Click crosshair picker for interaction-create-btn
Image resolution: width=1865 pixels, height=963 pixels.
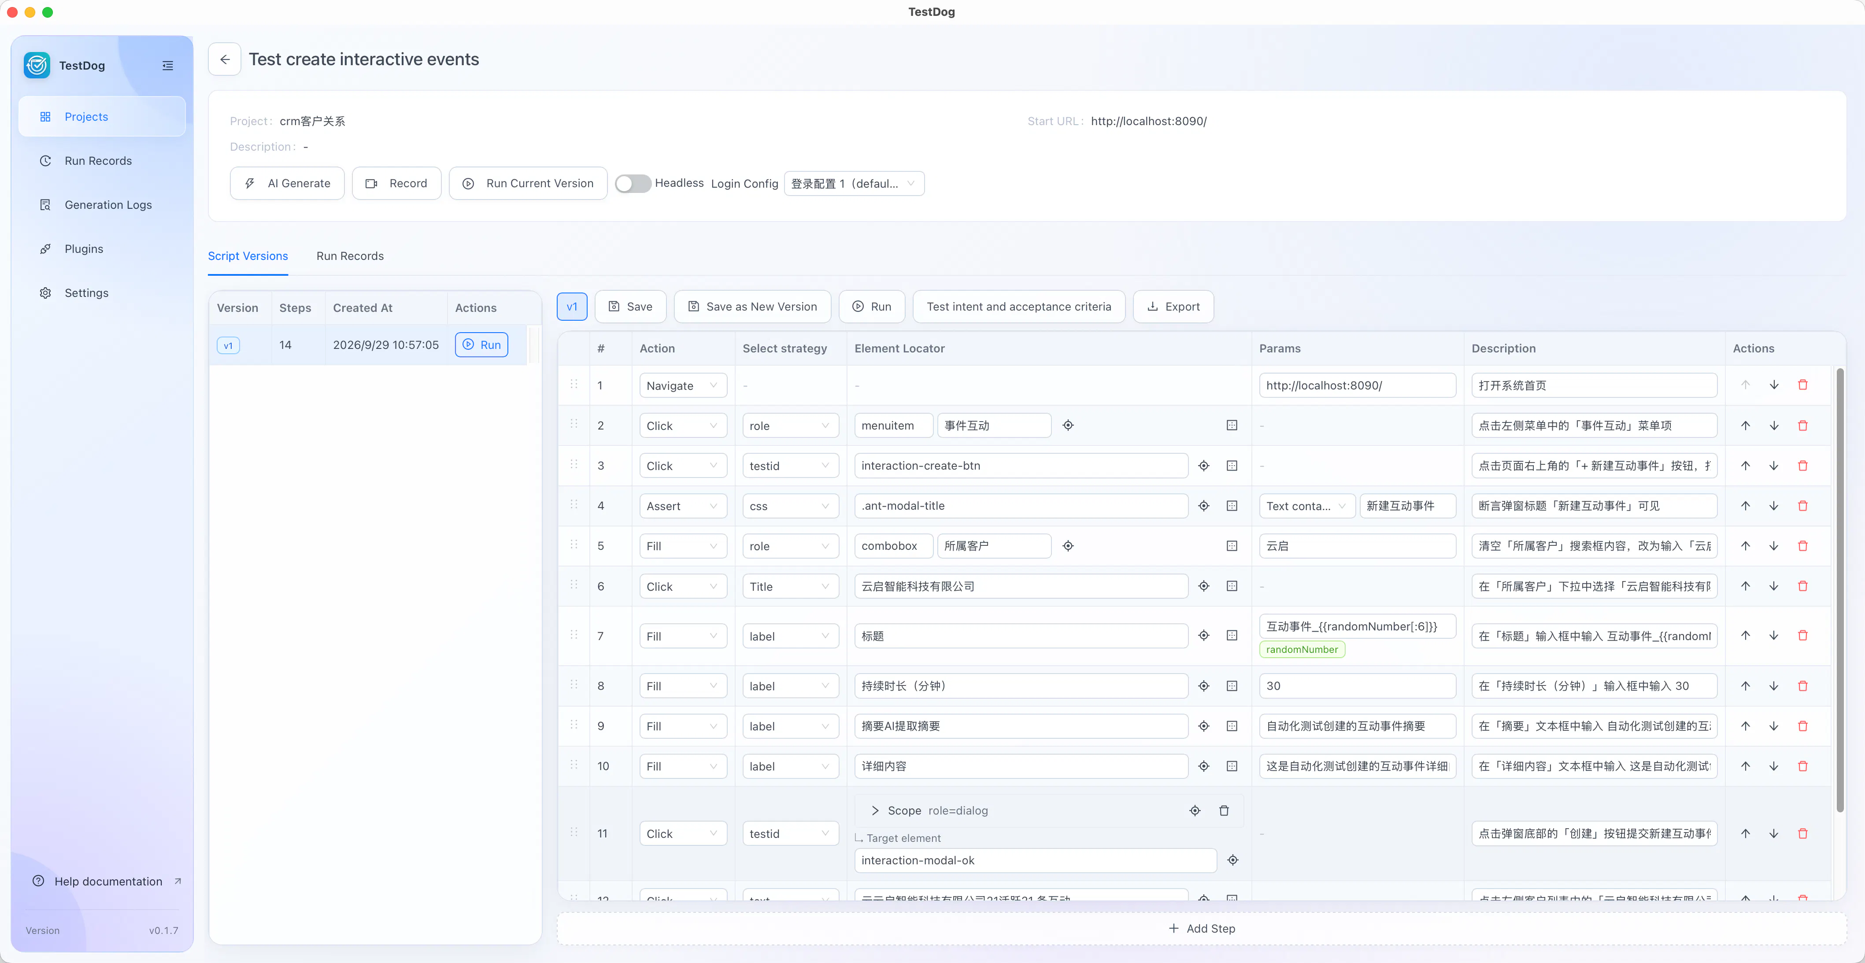[1204, 466]
